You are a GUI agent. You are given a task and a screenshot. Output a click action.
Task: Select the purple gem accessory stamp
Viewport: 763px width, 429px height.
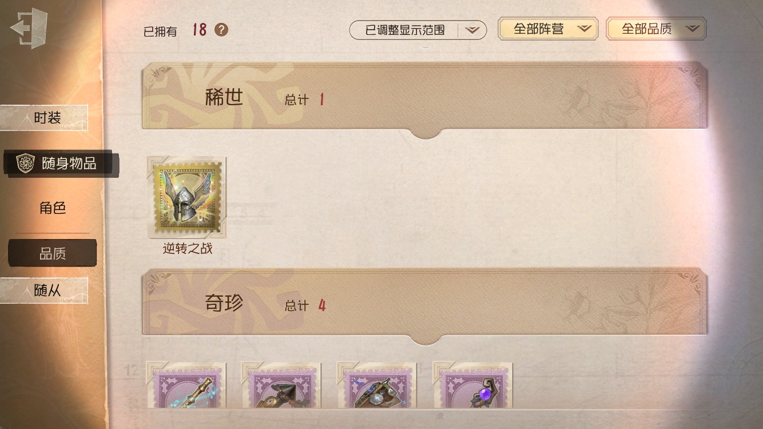[473, 384]
